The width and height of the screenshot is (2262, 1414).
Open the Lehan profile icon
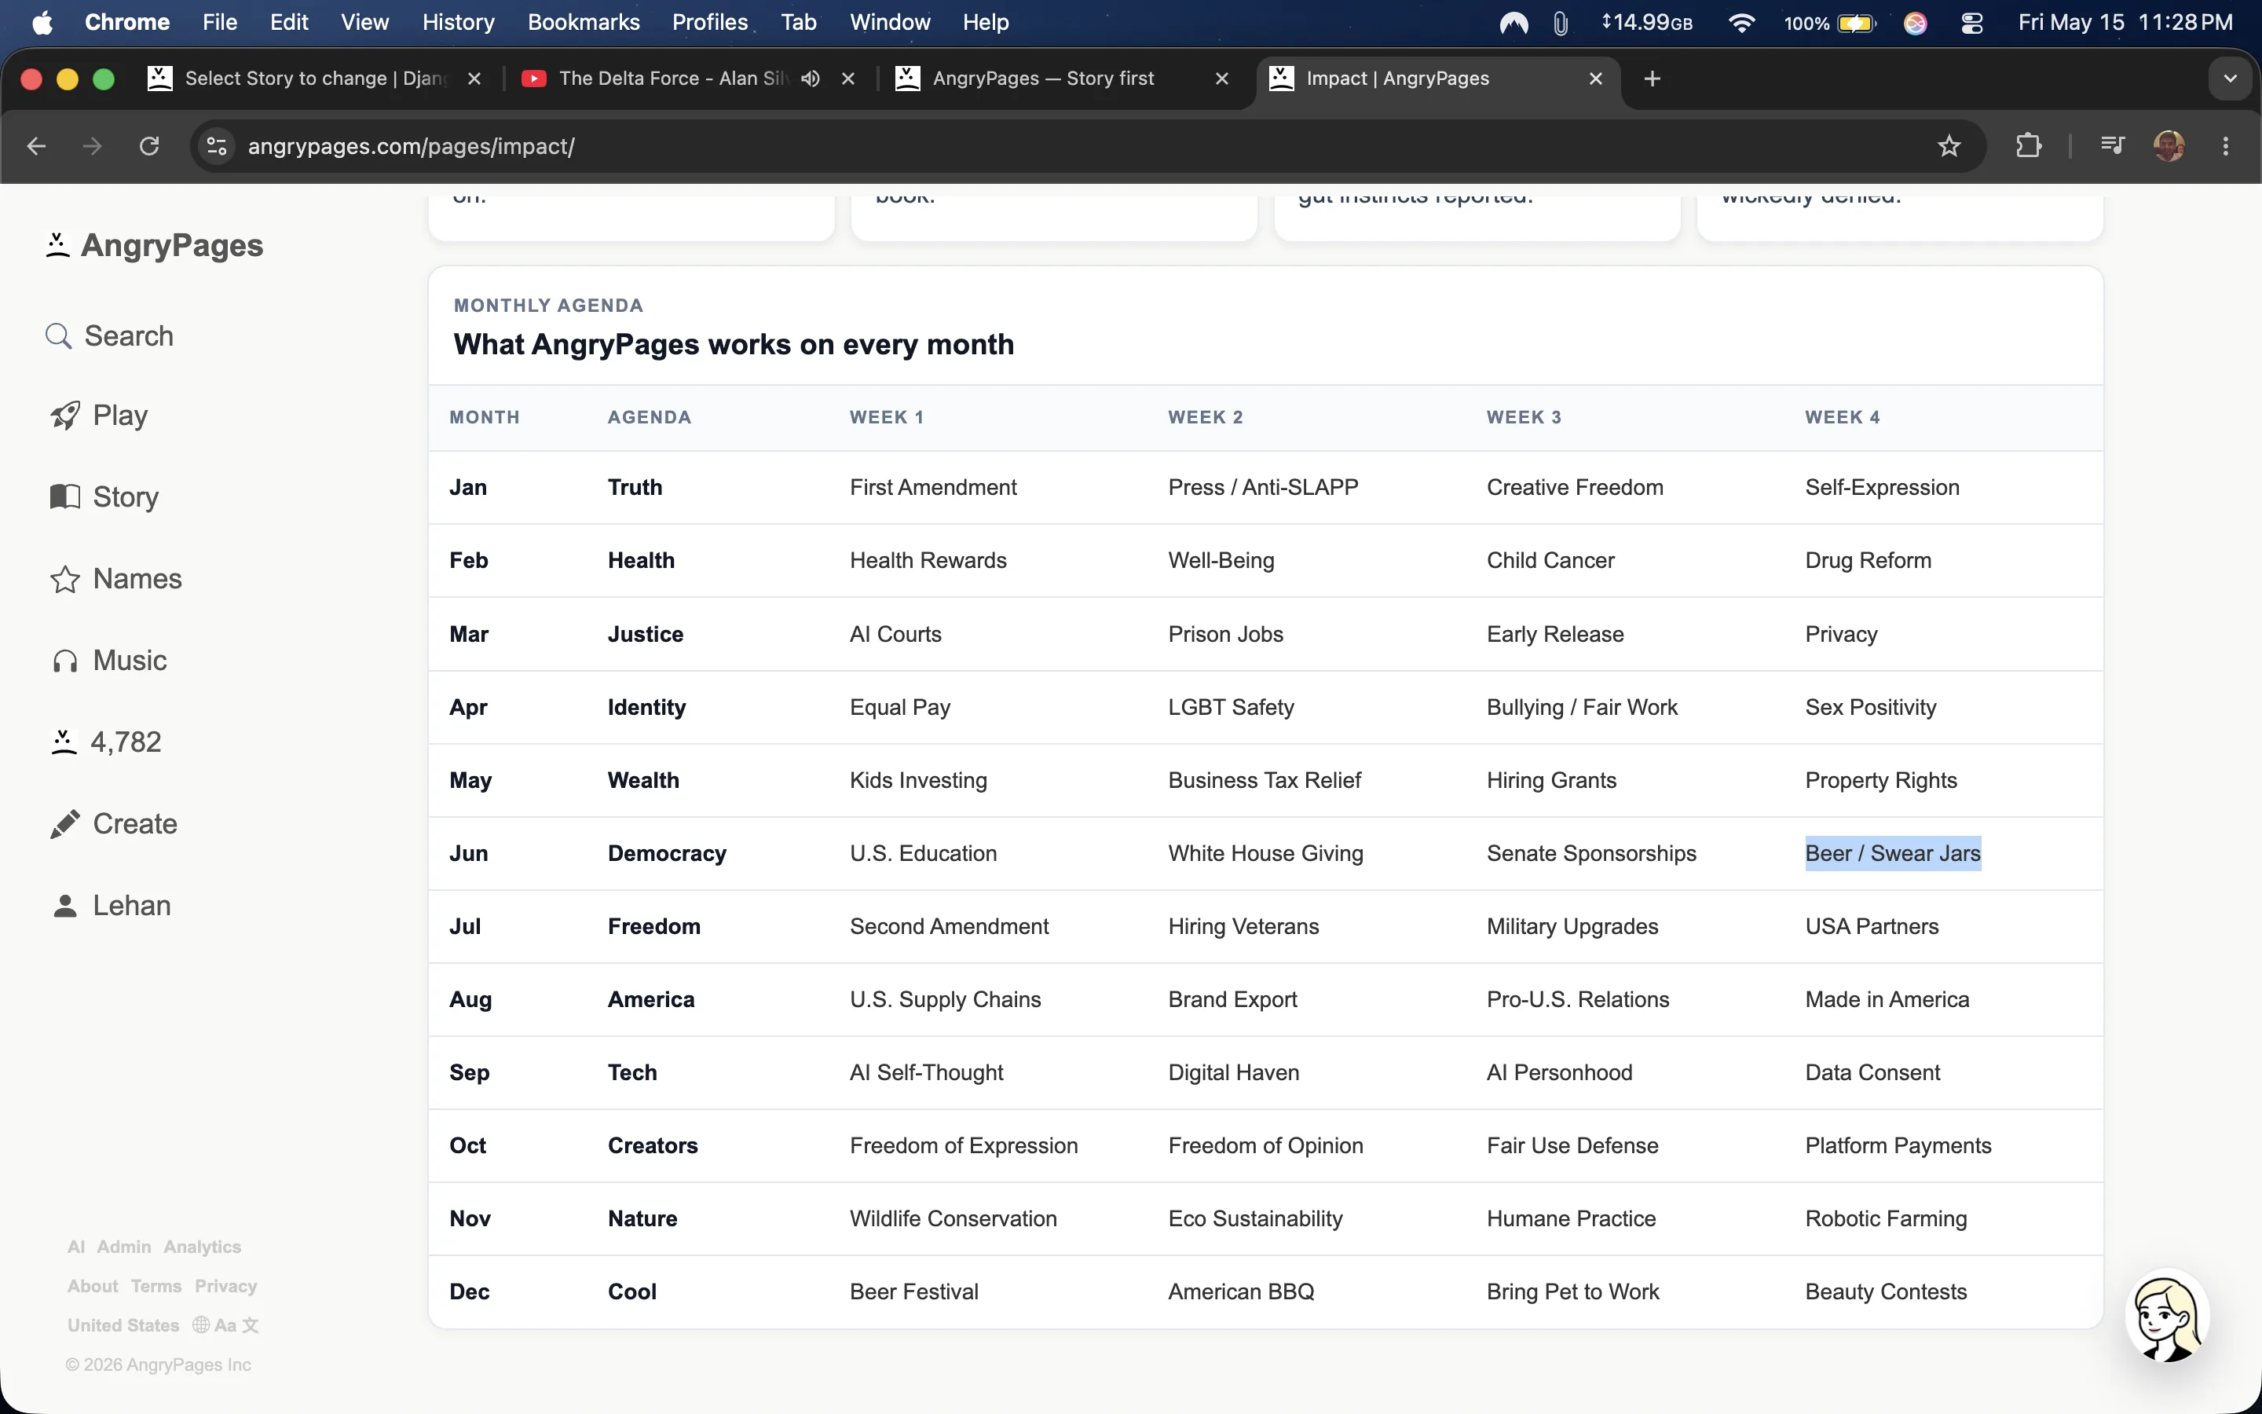64,905
